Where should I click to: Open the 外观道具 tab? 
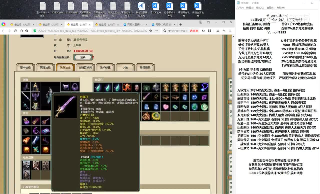pos(145,67)
